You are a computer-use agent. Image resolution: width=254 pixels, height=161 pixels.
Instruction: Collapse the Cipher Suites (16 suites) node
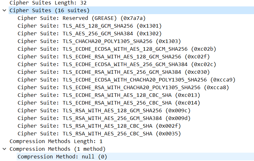coord(4,10)
